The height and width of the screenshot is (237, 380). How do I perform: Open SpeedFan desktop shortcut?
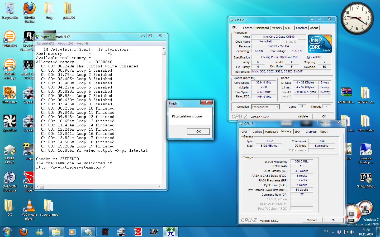point(10,123)
